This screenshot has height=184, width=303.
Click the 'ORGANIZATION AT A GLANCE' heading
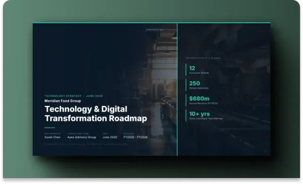coord(203,58)
